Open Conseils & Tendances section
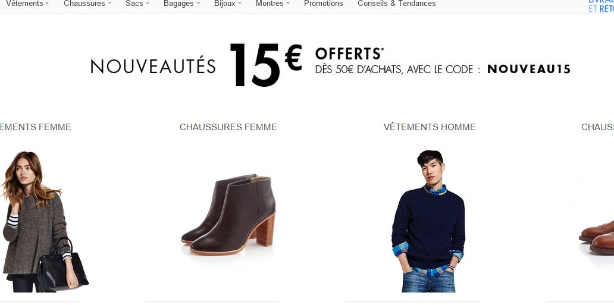This screenshot has height=305, width=614. (396, 4)
